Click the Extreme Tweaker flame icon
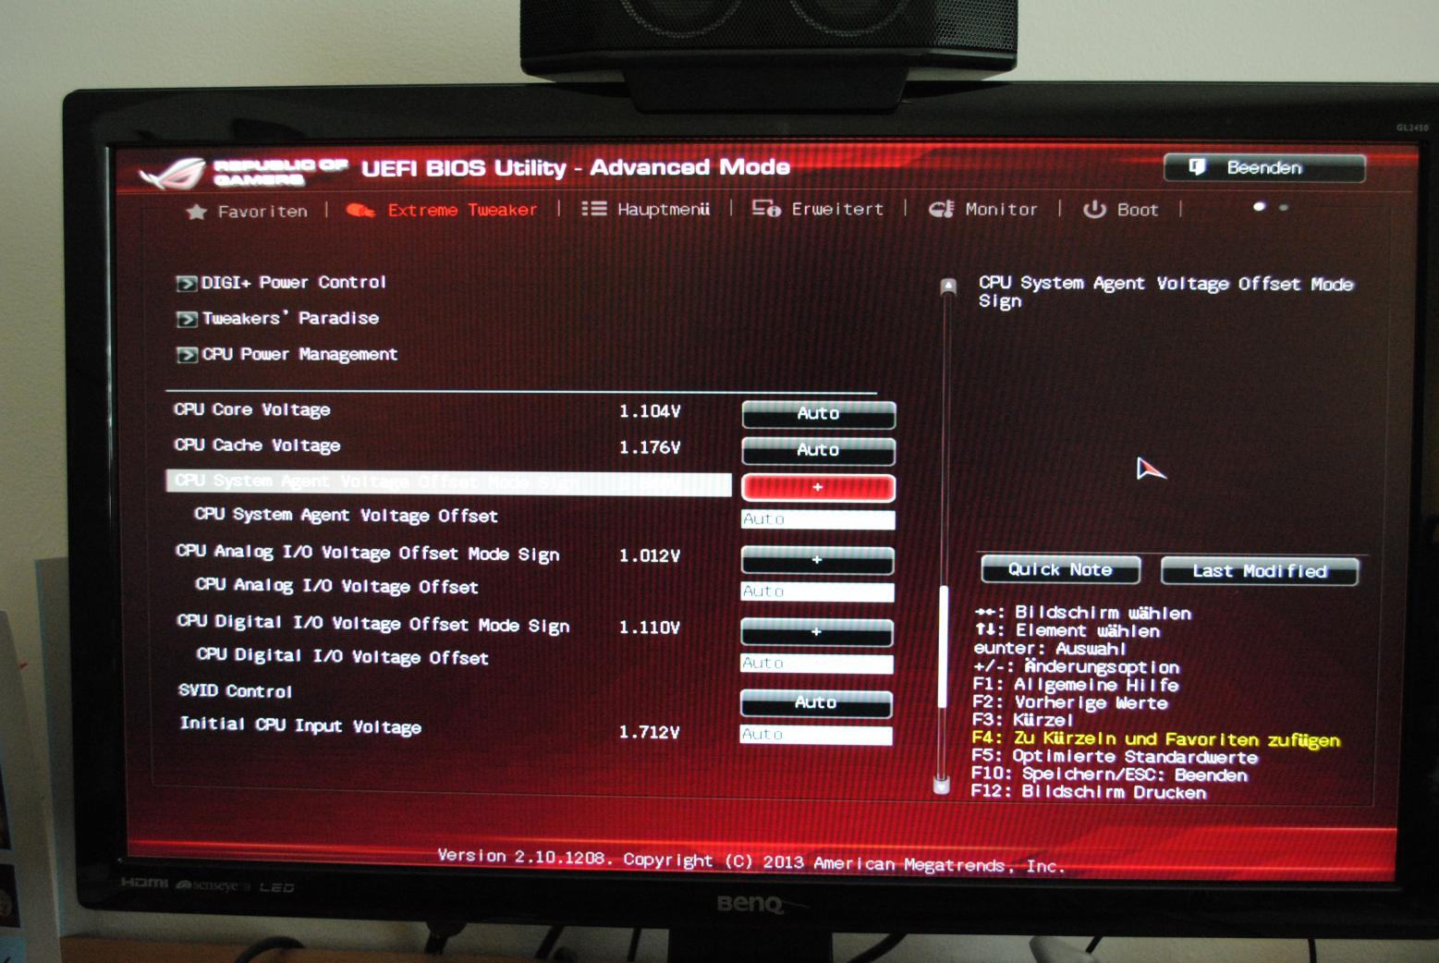This screenshot has width=1439, height=963. click(x=360, y=211)
